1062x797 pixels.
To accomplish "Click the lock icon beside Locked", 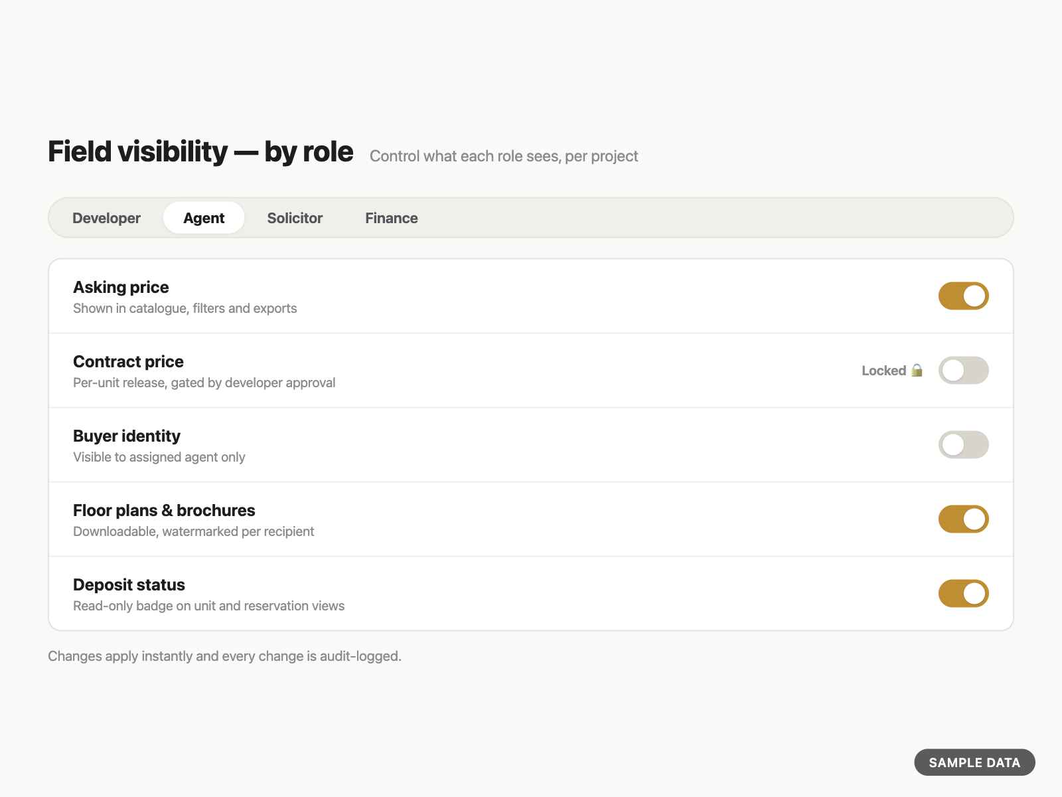I will click(x=917, y=370).
